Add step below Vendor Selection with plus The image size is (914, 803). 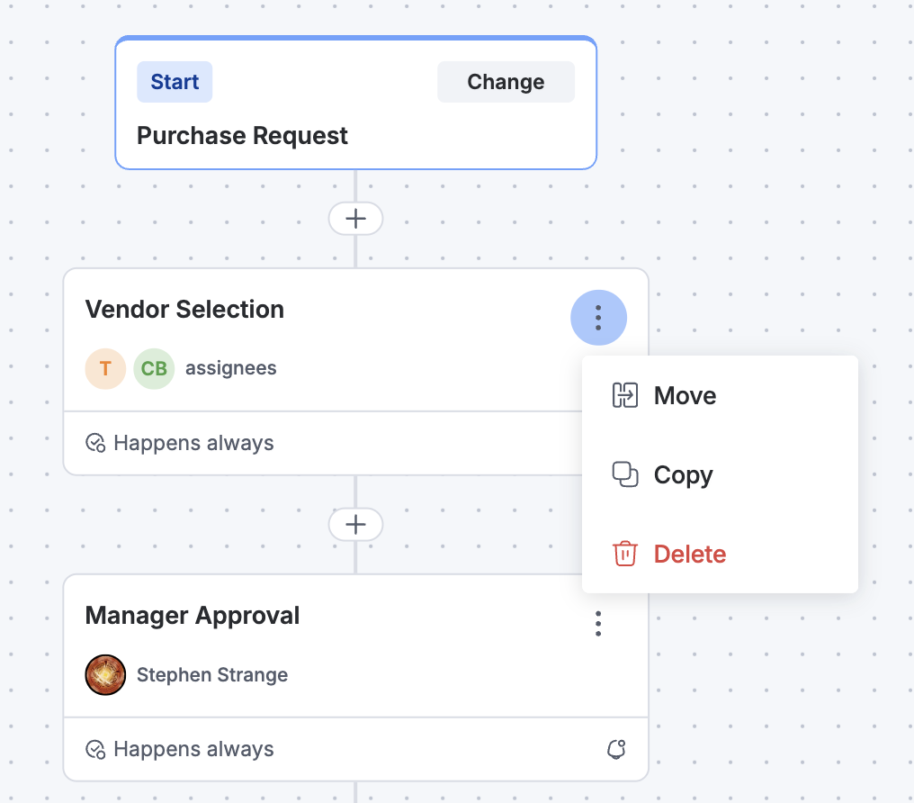coord(355,524)
